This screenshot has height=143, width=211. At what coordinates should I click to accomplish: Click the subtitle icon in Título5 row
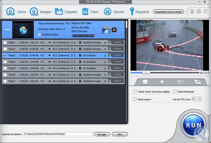click(x=80, y=68)
